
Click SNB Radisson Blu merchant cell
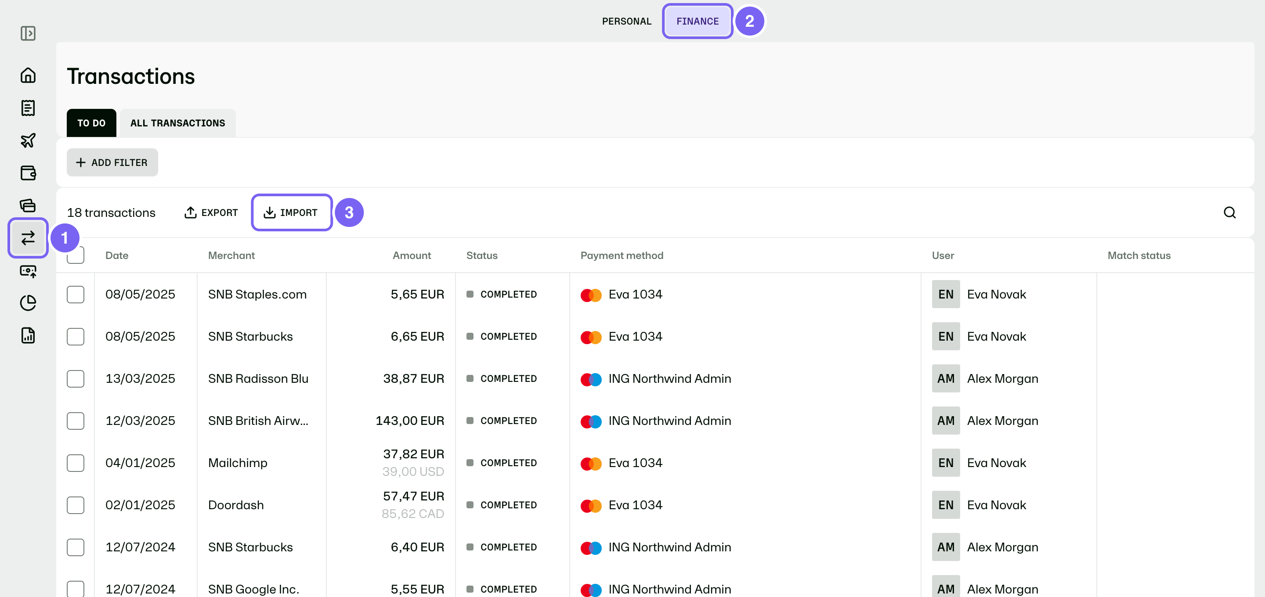(x=258, y=379)
